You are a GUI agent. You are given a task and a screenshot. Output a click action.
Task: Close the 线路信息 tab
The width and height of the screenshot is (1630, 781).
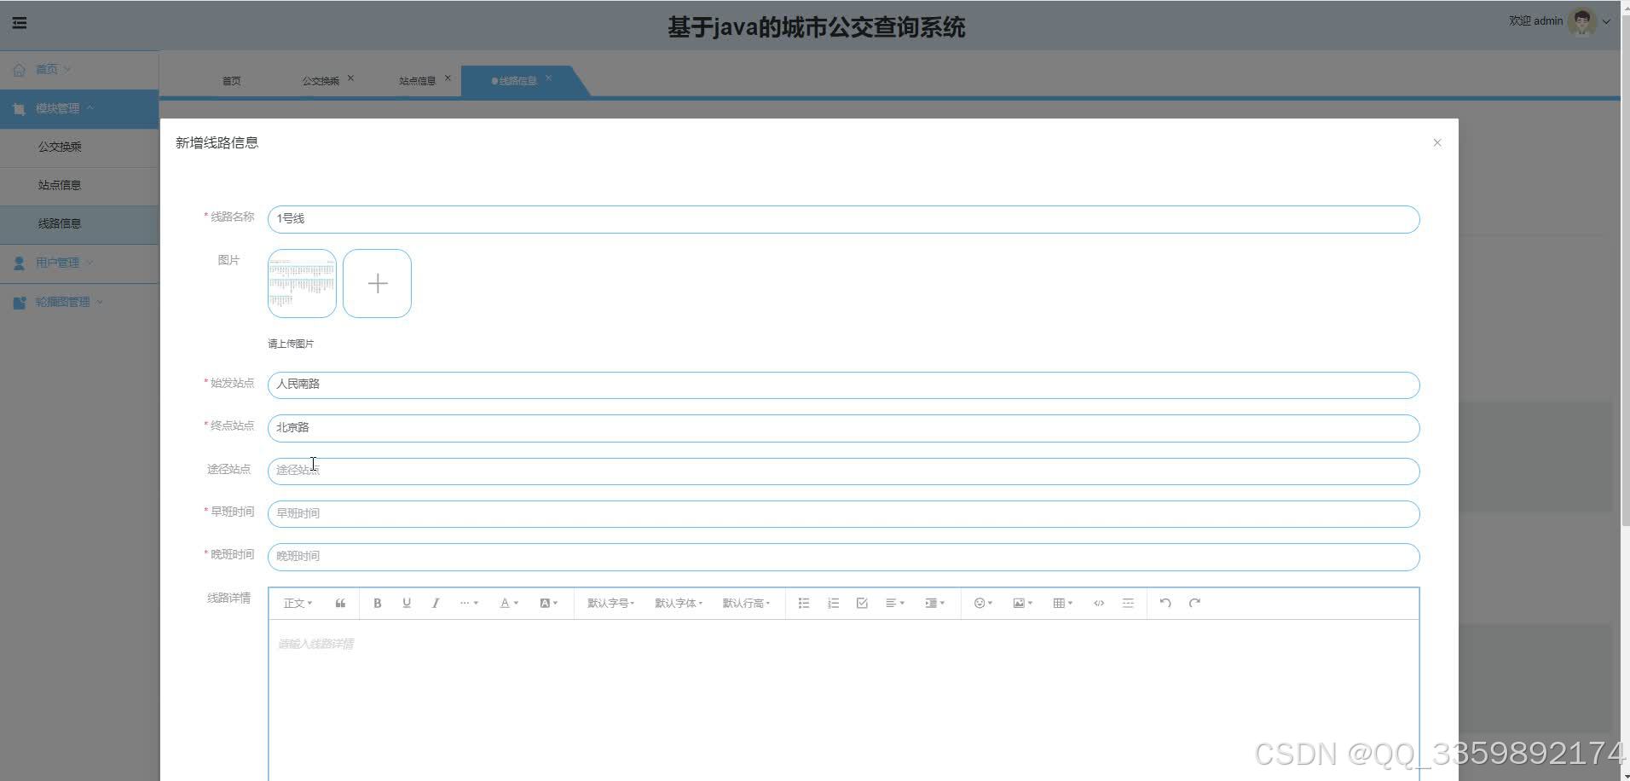pyautogui.click(x=548, y=78)
